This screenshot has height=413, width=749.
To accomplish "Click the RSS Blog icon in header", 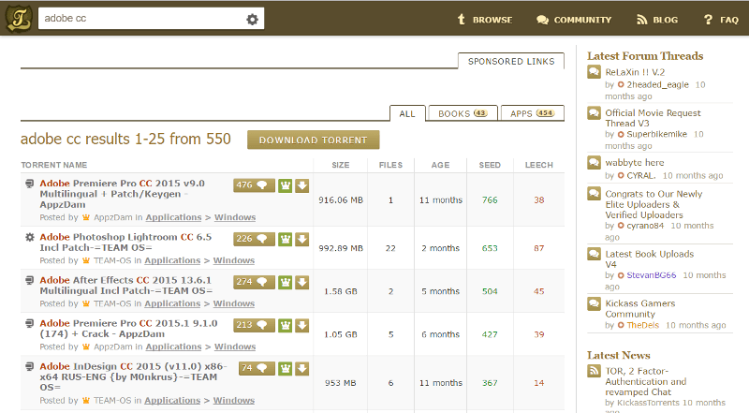I will [x=641, y=20].
